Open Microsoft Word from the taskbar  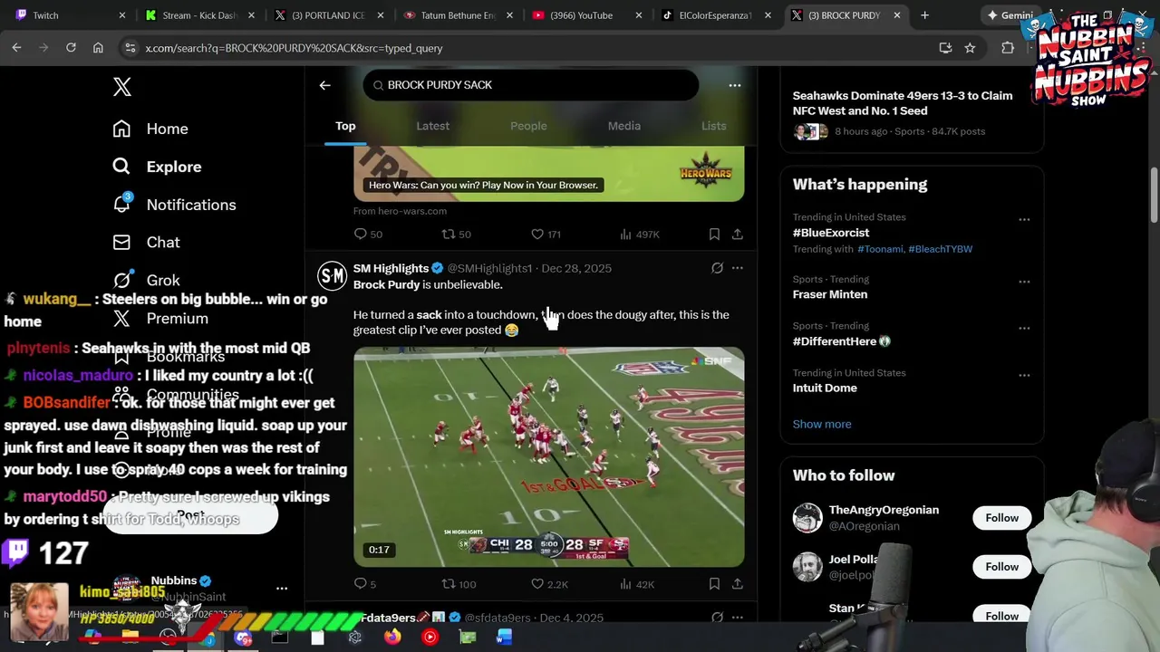pos(505,638)
